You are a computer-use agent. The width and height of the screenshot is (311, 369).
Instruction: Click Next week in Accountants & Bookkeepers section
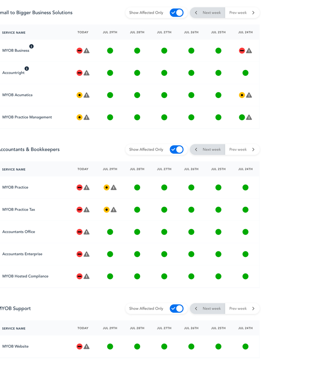pos(212,149)
